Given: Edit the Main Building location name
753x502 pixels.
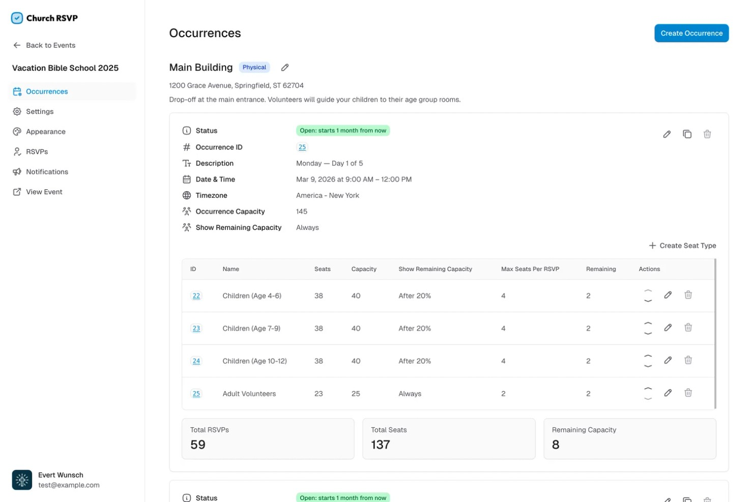Looking at the screenshot, I should tap(284, 67).
